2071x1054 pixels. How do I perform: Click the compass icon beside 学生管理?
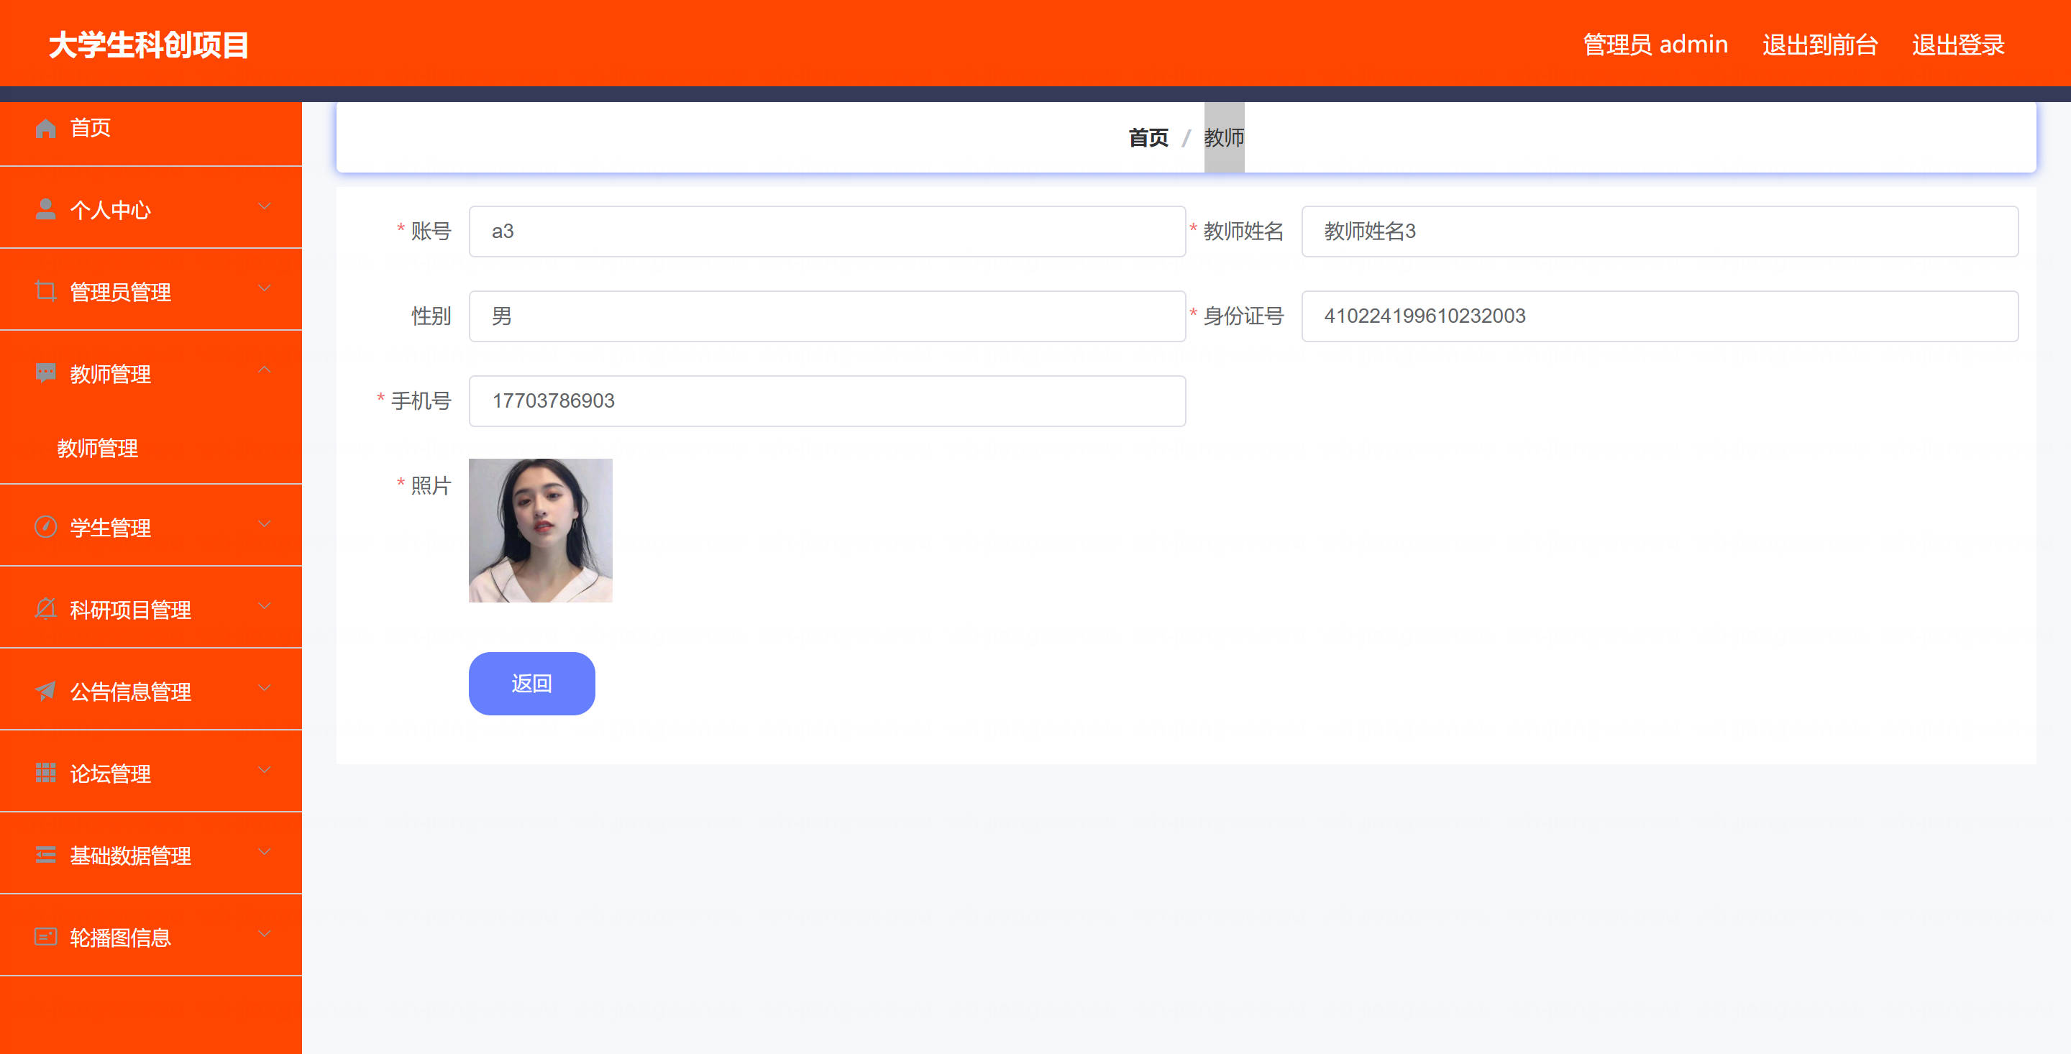(x=45, y=528)
